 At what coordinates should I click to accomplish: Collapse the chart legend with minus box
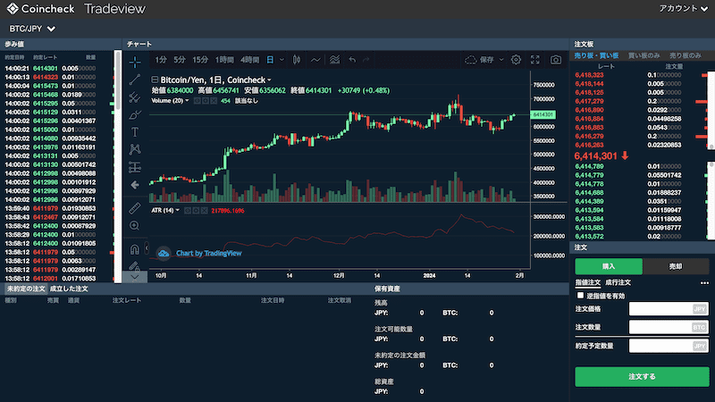point(155,80)
